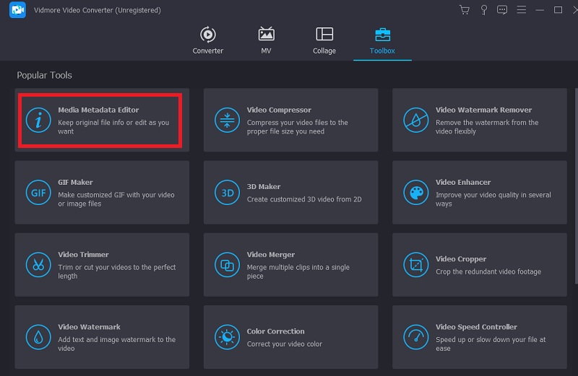Go to the Collage tab
578x376 pixels.
click(x=324, y=41)
